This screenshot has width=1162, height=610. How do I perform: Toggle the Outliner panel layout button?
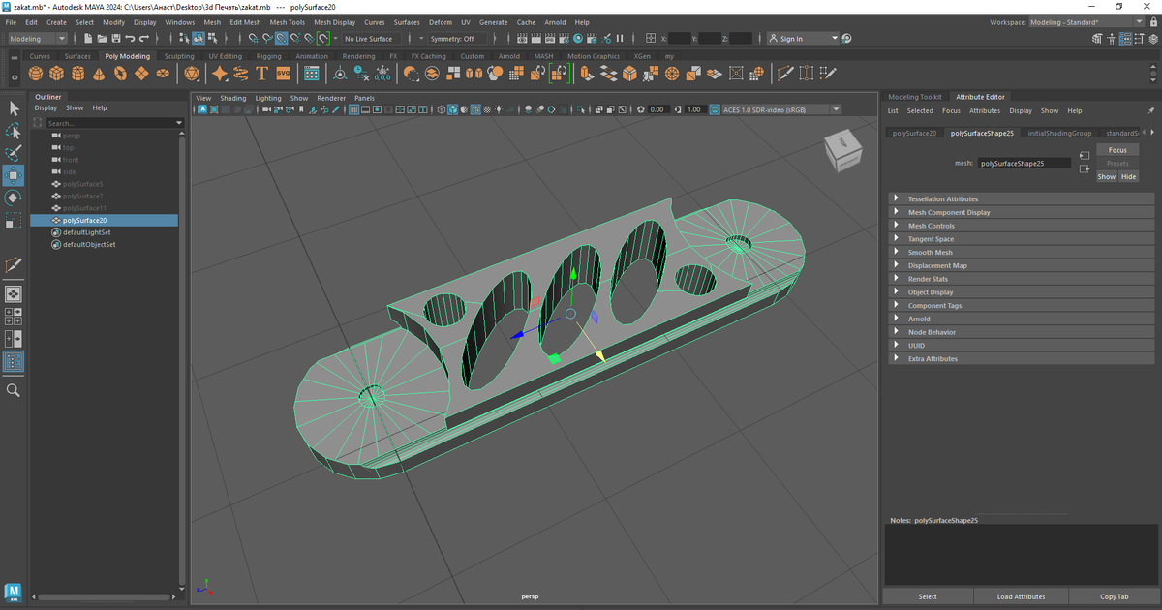click(14, 362)
